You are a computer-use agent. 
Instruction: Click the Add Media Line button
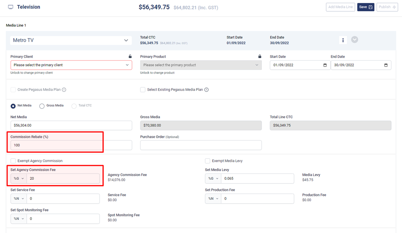(x=340, y=7)
